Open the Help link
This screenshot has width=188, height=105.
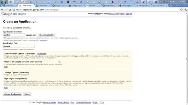(122, 14)
